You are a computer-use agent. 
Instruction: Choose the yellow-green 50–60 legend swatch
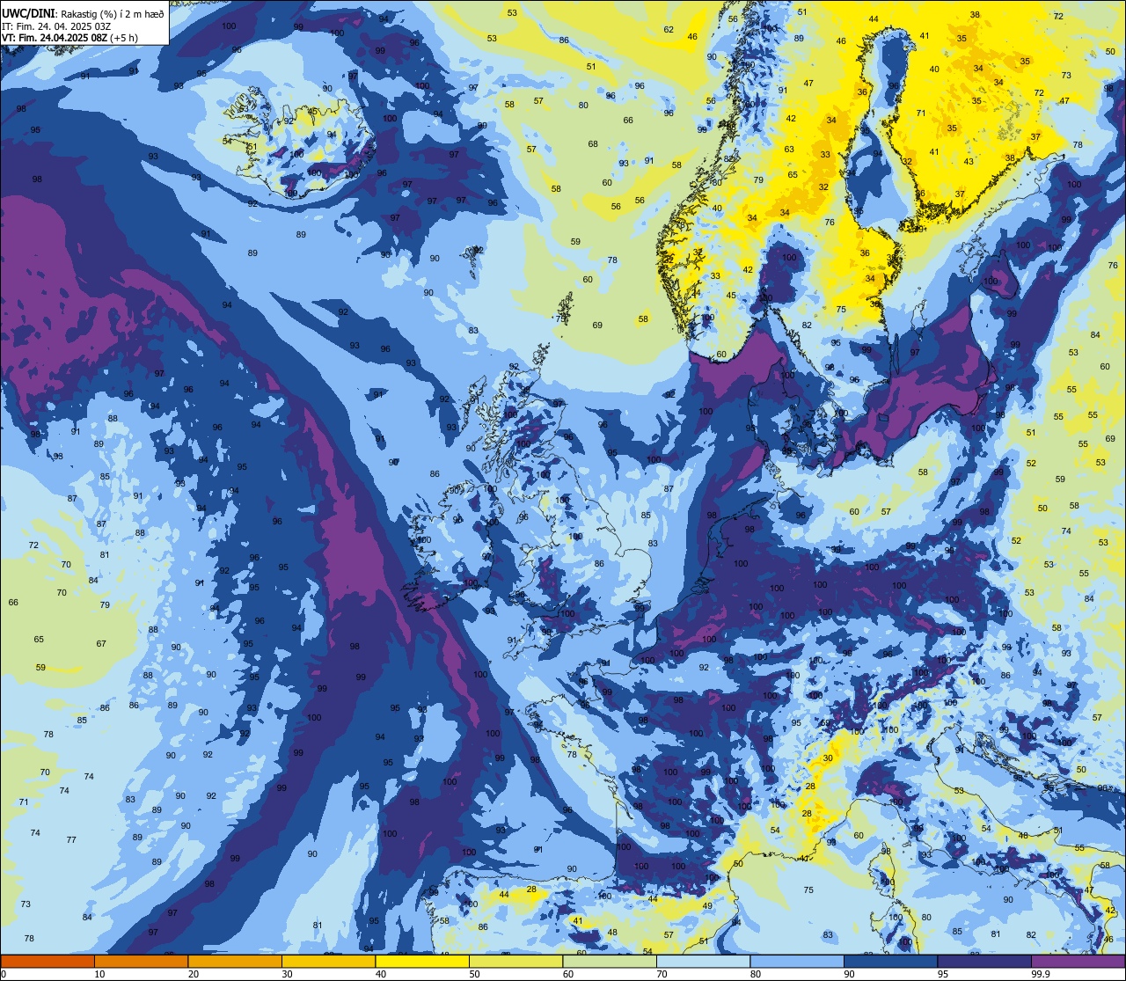point(516,962)
